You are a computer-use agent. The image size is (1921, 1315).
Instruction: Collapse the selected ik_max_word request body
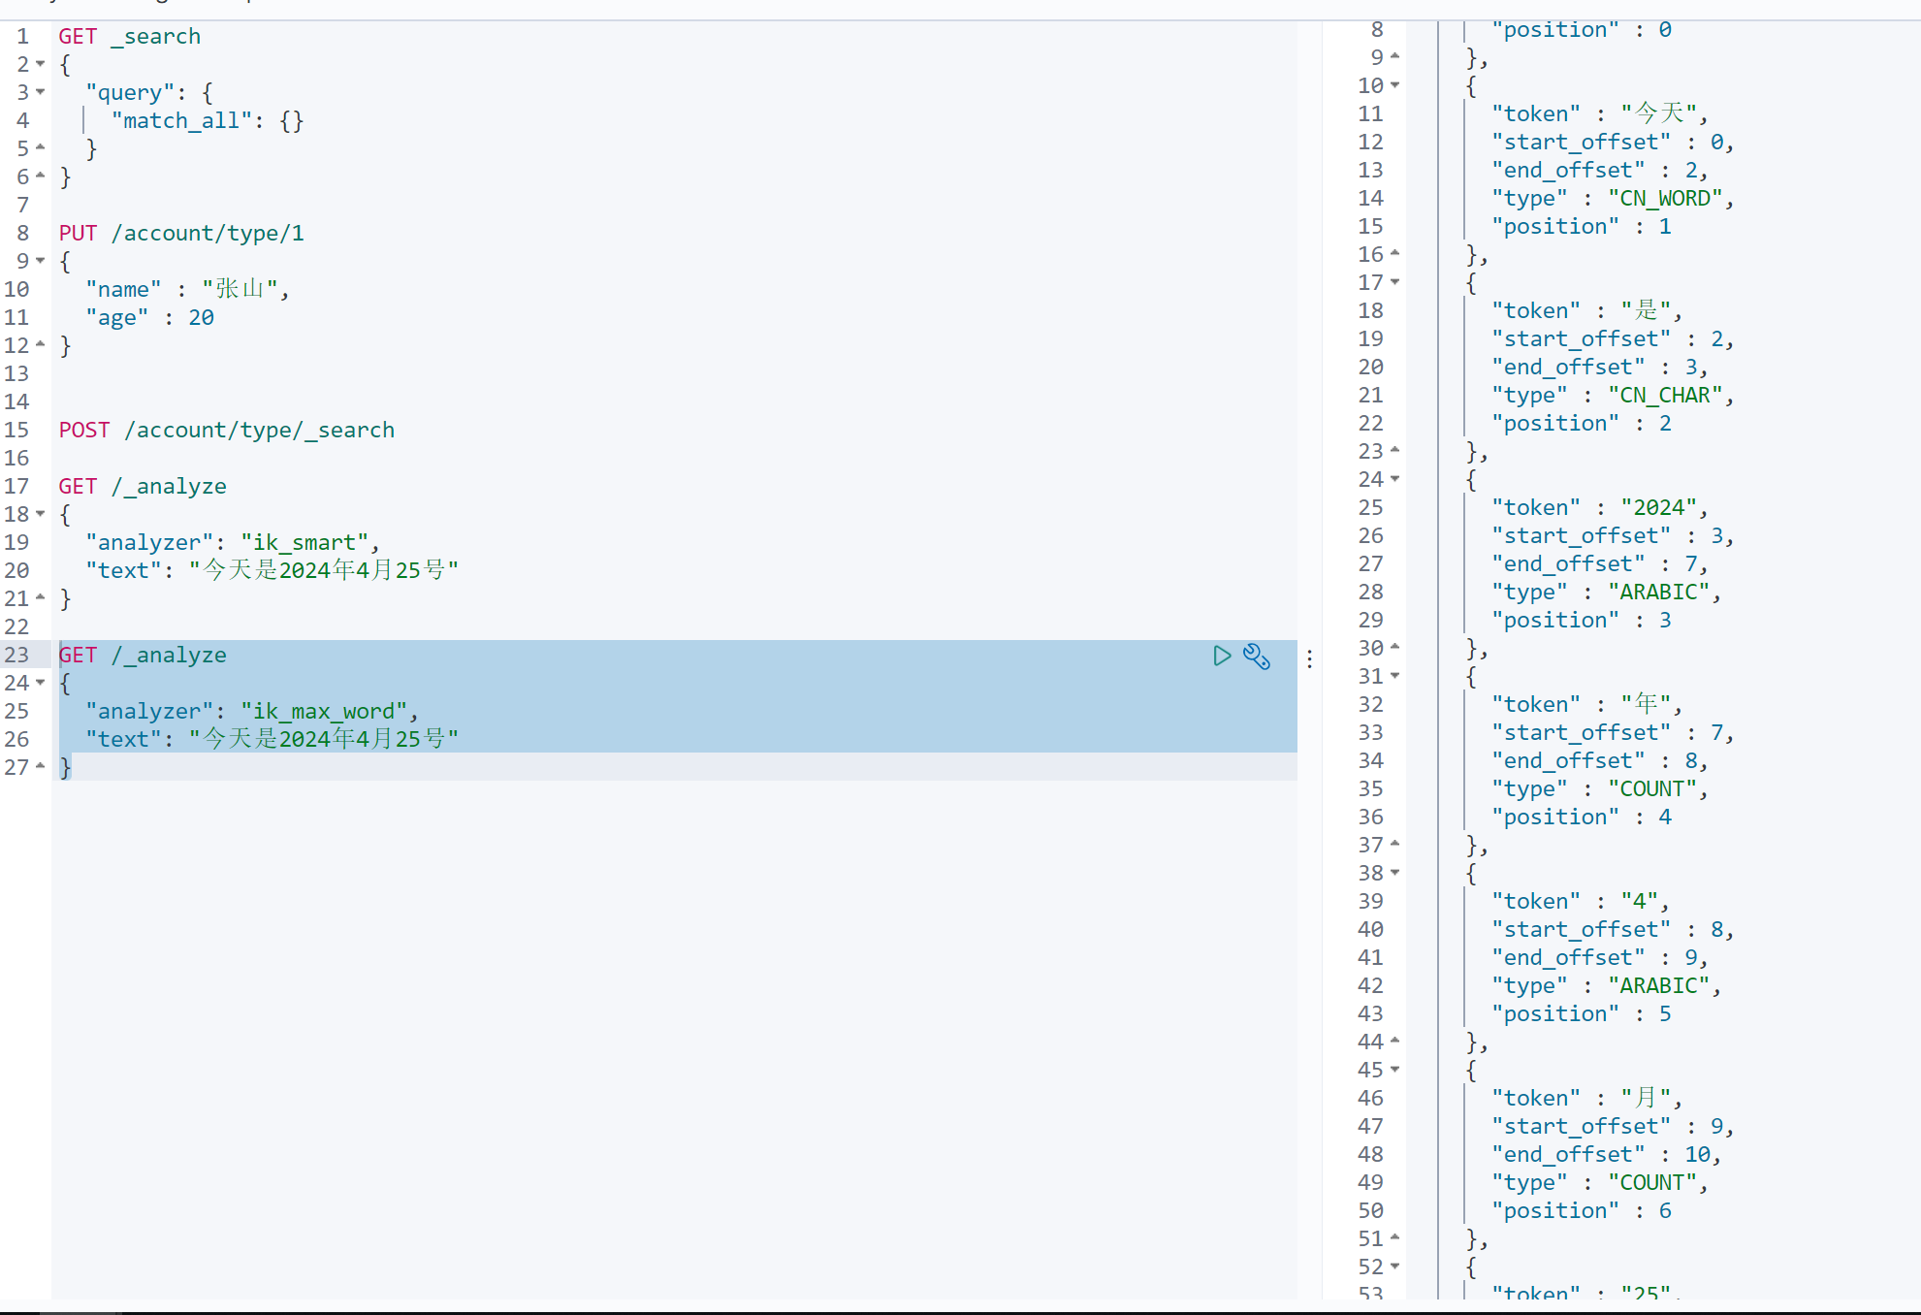click(x=39, y=683)
